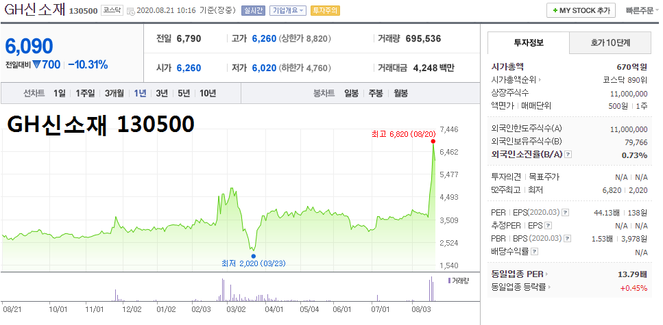Screen dimensions: 663x325
Task: Click the 투자주의 warning badge
Action: tap(325, 10)
